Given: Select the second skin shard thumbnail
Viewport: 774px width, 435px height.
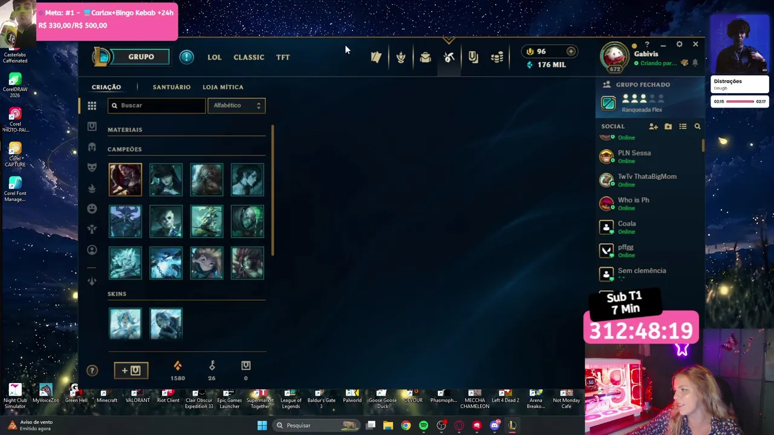Looking at the screenshot, I should click(166, 323).
